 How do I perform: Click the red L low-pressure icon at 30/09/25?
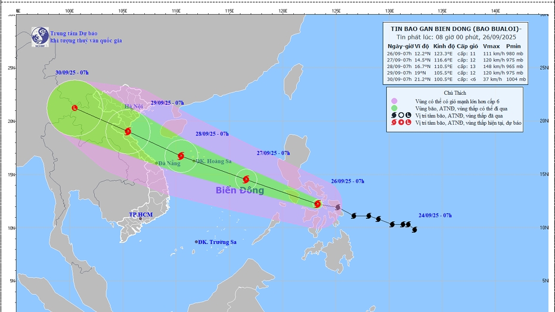tap(75, 108)
